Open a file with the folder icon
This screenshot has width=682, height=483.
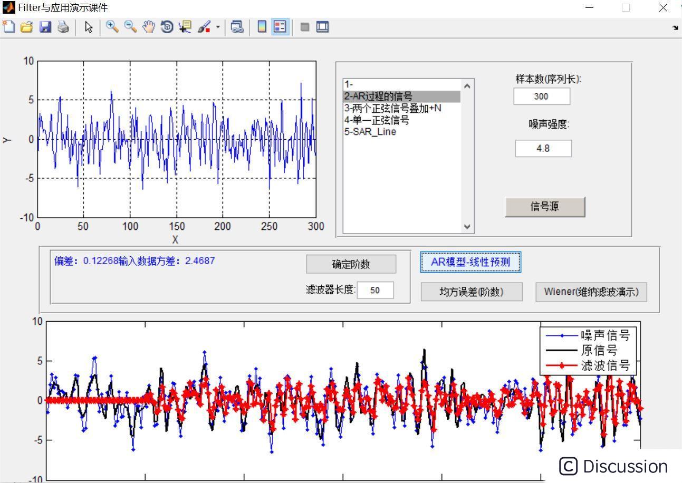click(x=26, y=27)
